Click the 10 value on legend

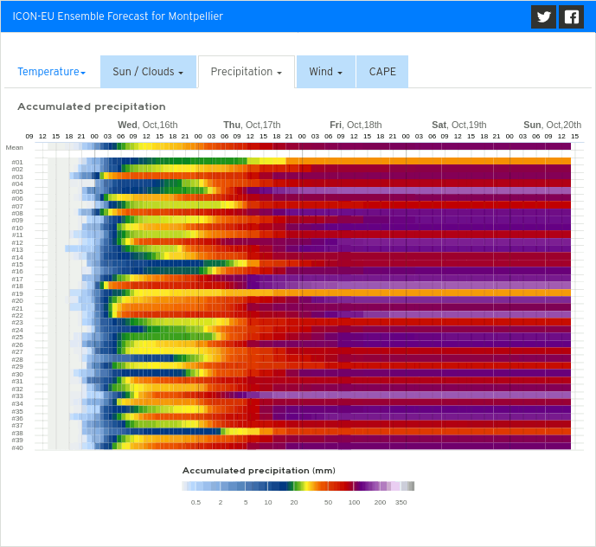pos(268,502)
